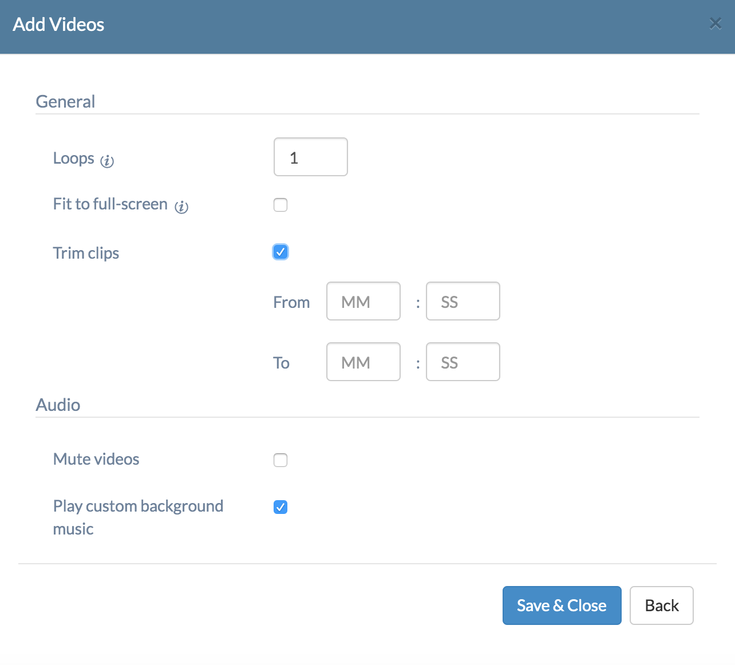Click the Audio section heading
The height and width of the screenshot is (665, 735).
tap(58, 405)
